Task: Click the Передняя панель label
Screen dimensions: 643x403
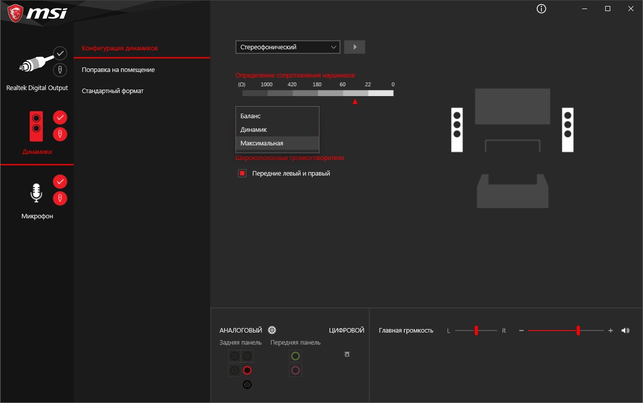Action: pyautogui.click(x=296, y=343)
